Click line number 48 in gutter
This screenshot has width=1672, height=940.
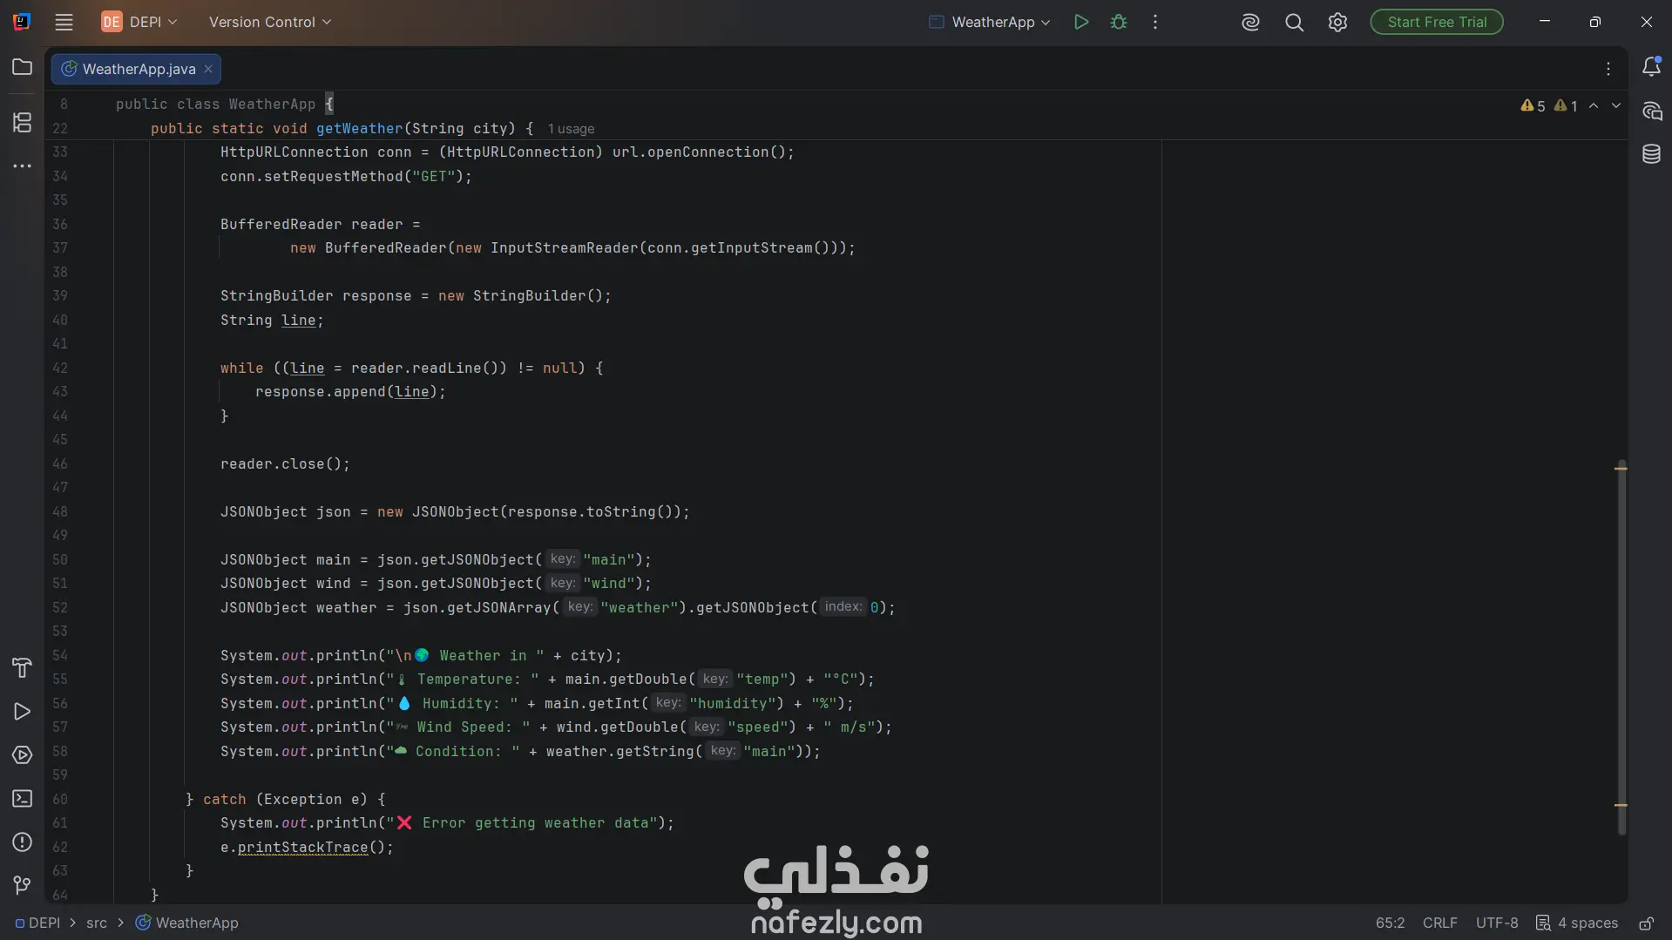[59, 512]
